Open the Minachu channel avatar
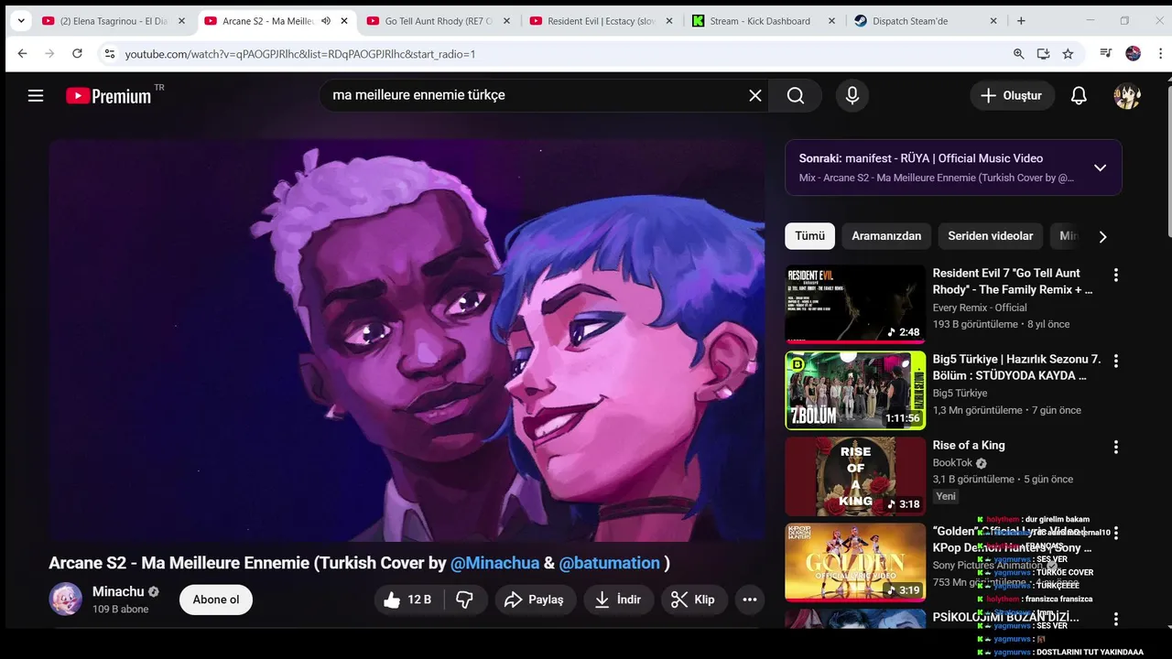Screen dimensions: 1172x659 (x=65, y=600)
